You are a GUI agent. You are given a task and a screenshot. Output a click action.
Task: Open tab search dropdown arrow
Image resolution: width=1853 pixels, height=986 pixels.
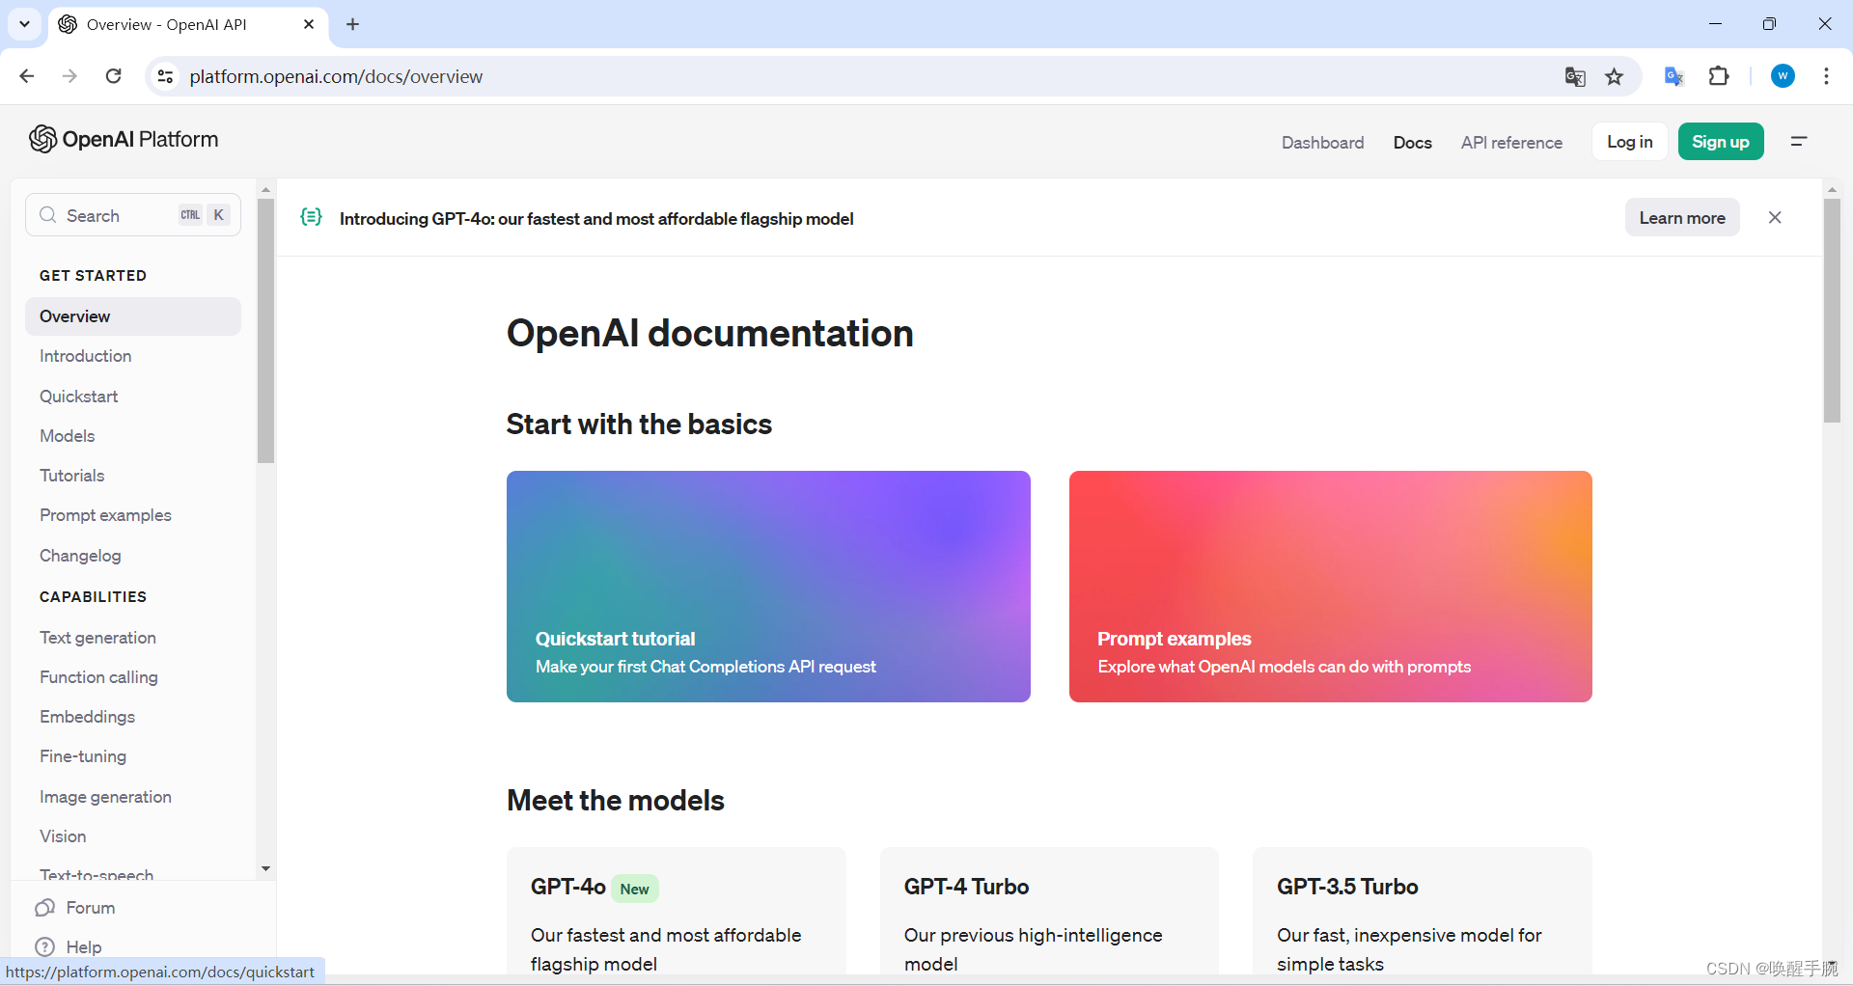24,24
